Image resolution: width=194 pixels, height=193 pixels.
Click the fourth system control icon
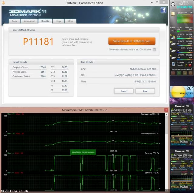click(x=190, y=73)
